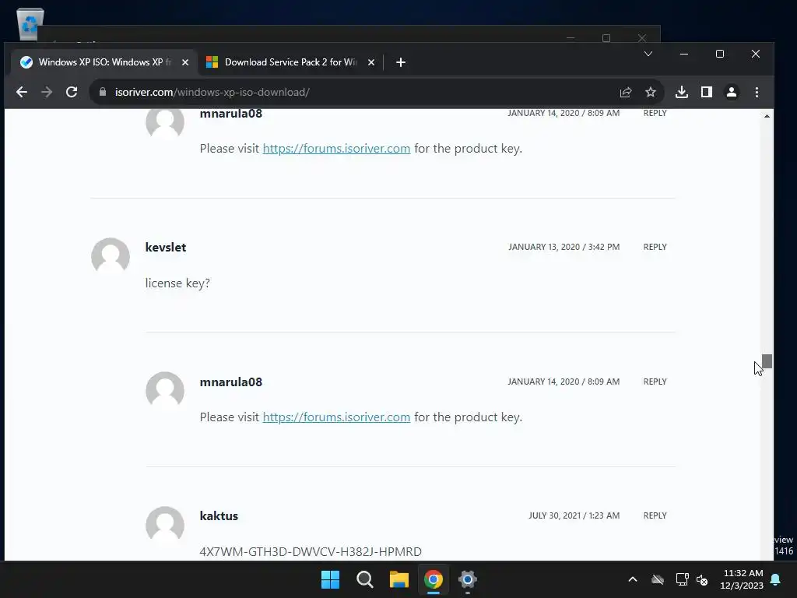The width and height of the screenshot is (797, 598).
Task: Show hidden system tray icons
Action: (x=633, y=579)
